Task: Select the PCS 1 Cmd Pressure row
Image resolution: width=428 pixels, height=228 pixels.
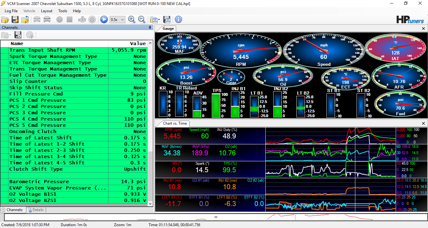Action: (x=74, y=100)
